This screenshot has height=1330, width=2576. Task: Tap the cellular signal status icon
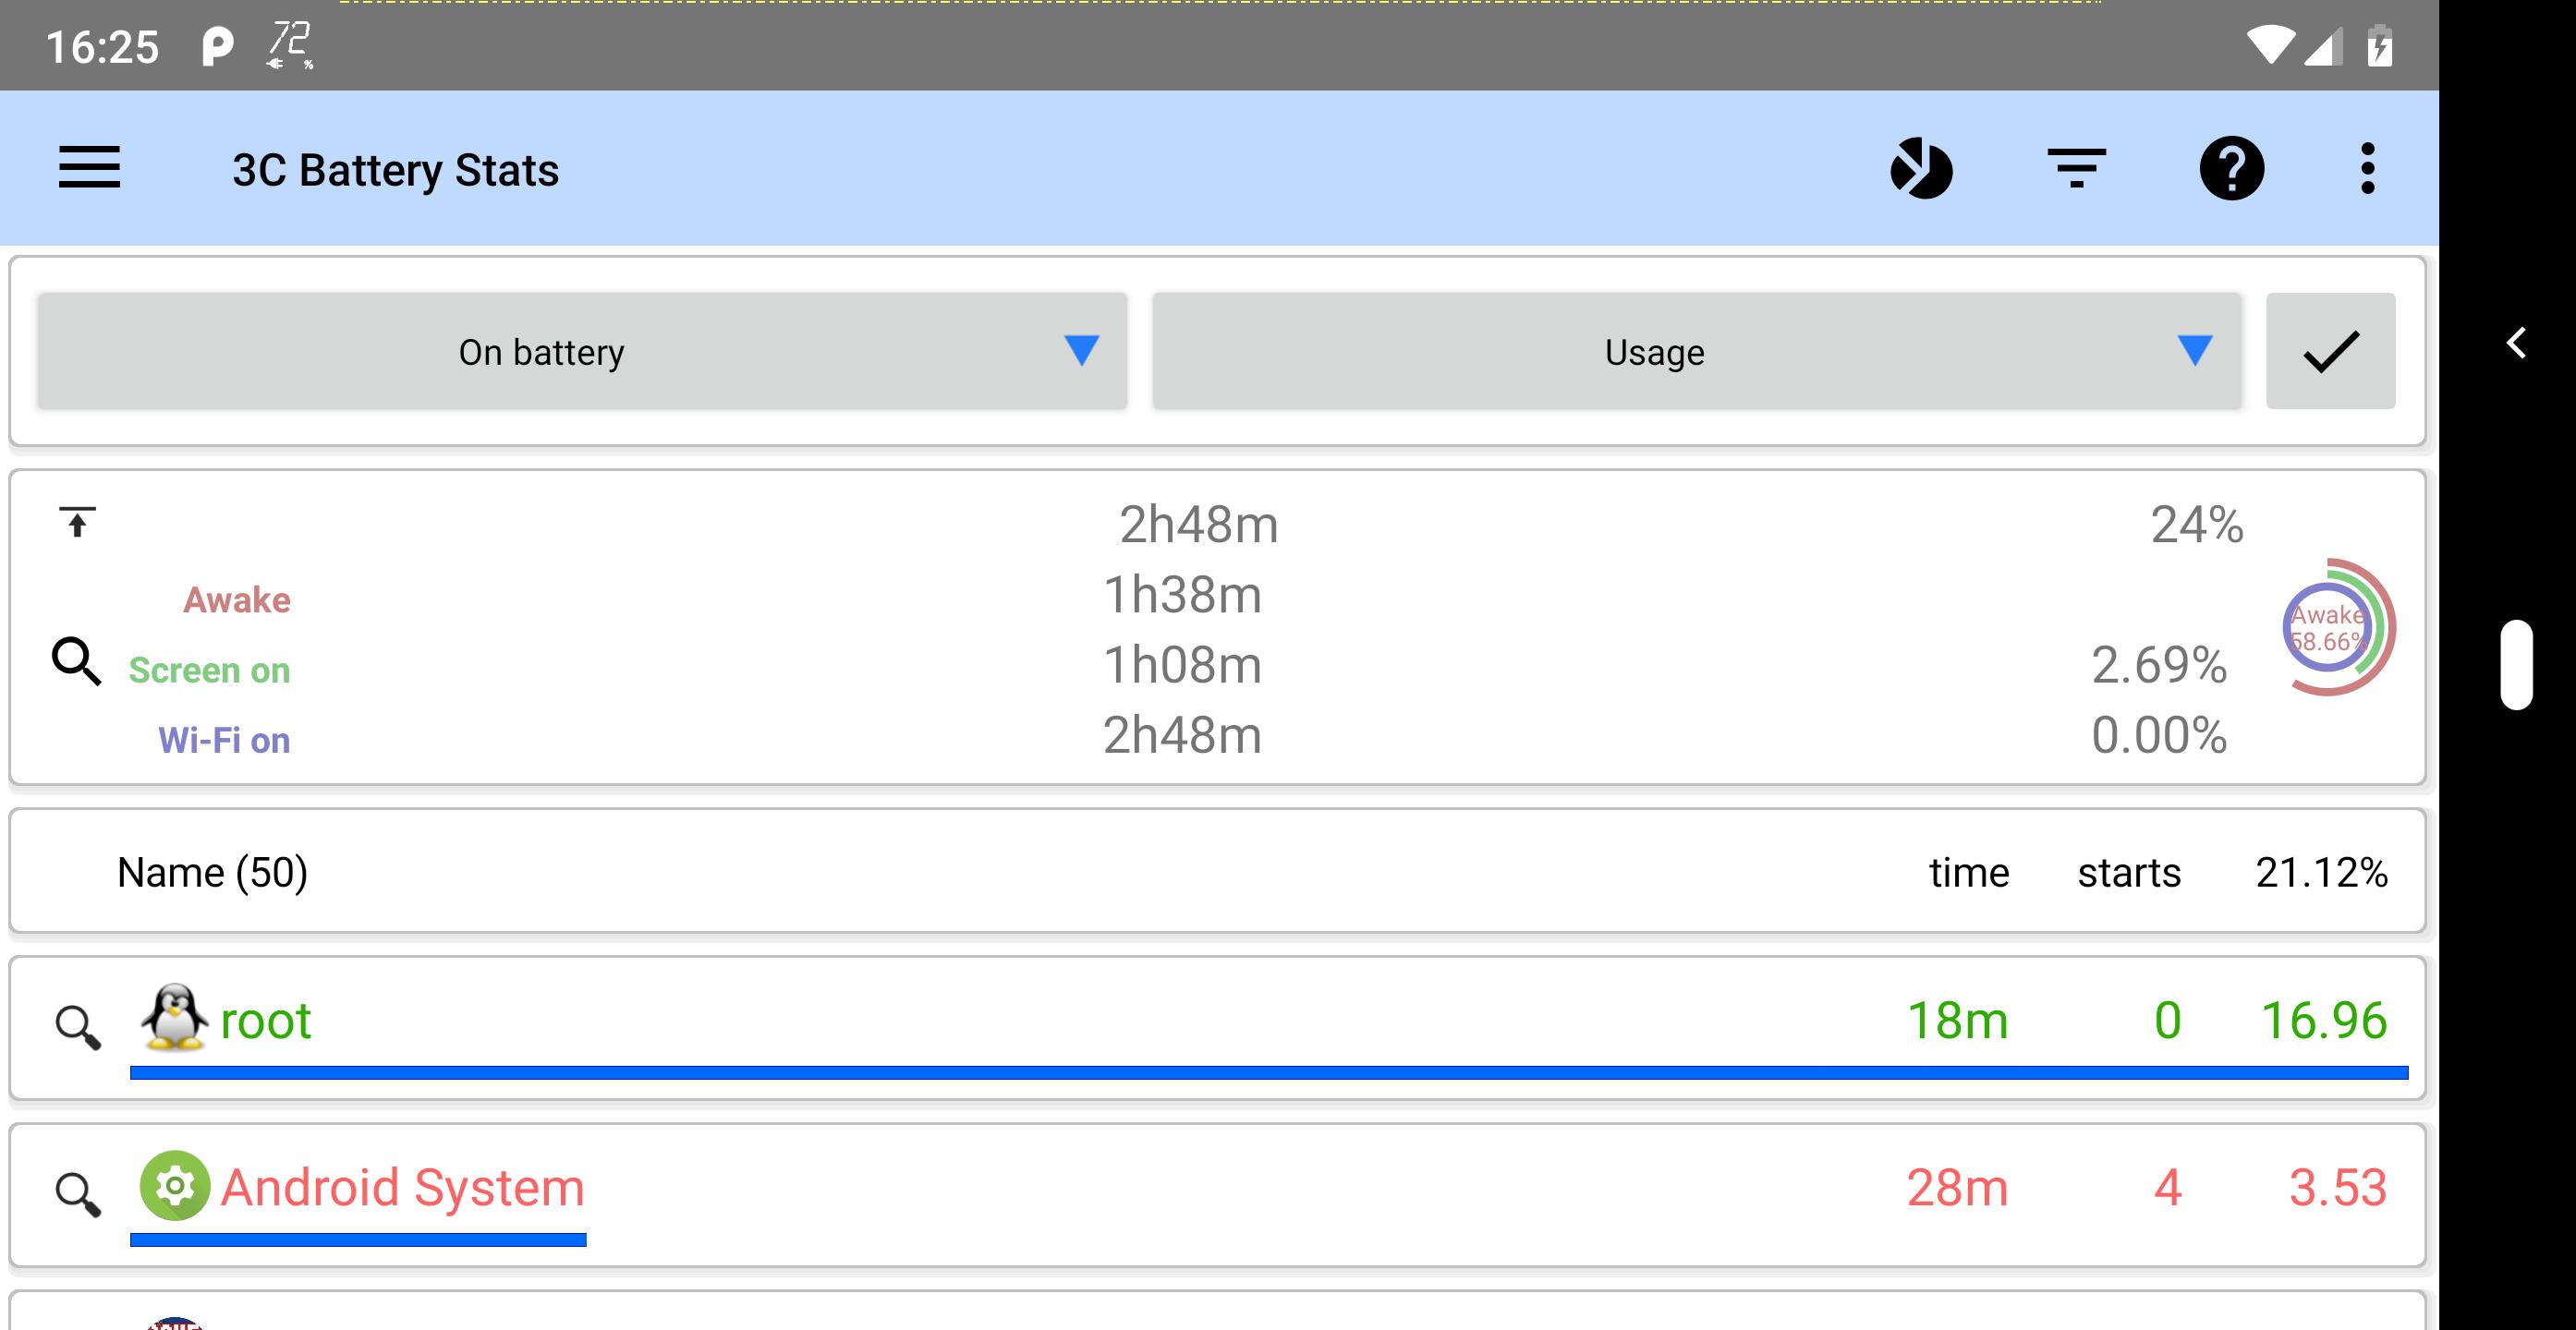pyautogui.click(x=2323, y=46)
